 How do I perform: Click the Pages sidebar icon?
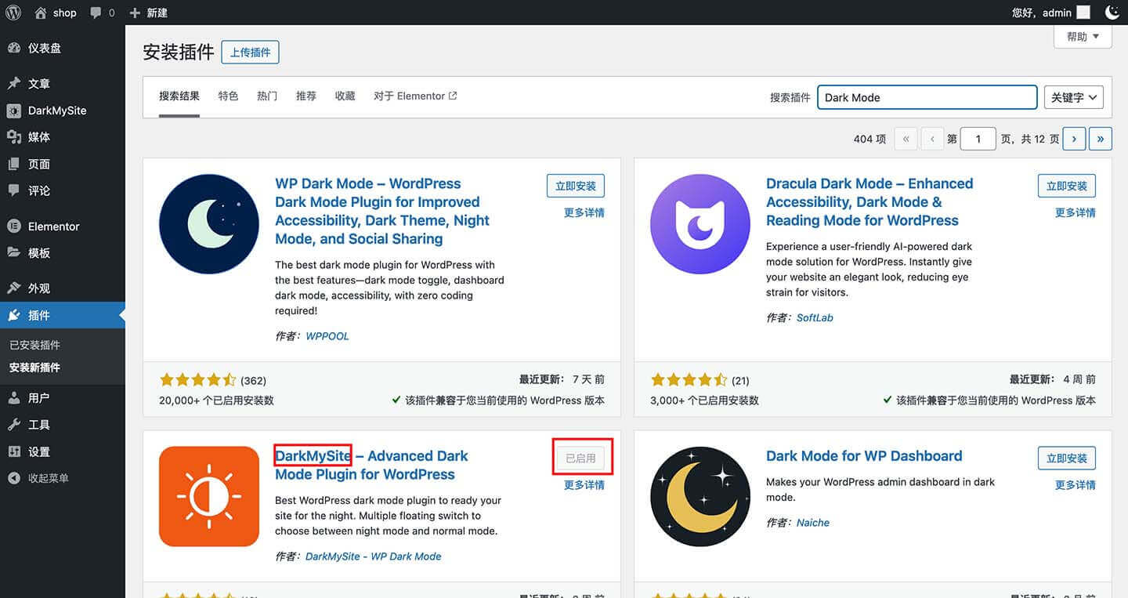tap(14, 164)
